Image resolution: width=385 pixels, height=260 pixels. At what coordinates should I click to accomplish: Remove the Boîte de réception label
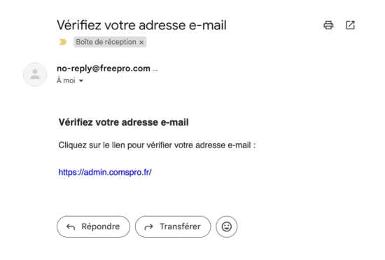[x=141, y=42]
